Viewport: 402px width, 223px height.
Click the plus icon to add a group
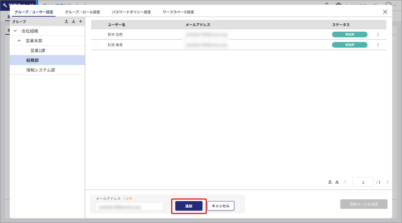(81, 22)
